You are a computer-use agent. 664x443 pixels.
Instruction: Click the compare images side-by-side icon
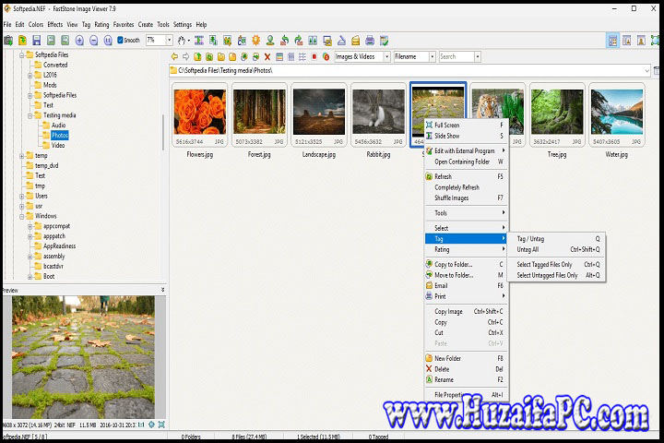coord(313,41)
